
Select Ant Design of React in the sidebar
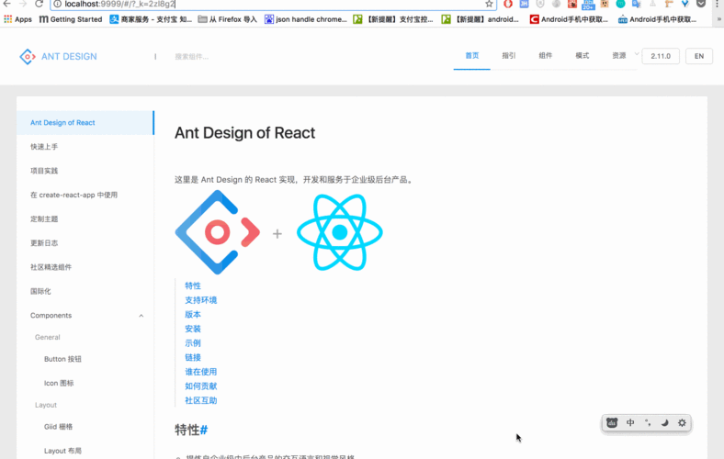pos(85,123)
